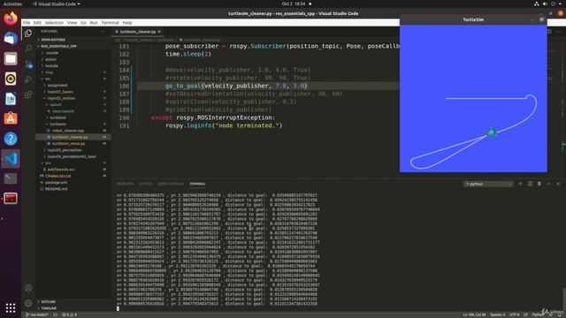The image size is (566, 318).
Task: Open the Manage gear icon
Action: (x=28, y=303)
